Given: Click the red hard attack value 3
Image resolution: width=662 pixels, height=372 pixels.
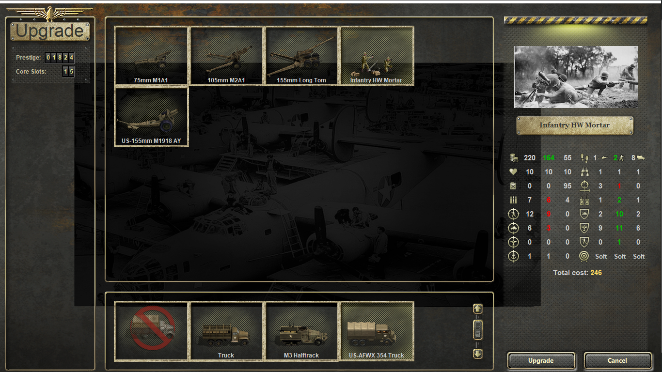Looking at the screenshot, I should [549, 228].
